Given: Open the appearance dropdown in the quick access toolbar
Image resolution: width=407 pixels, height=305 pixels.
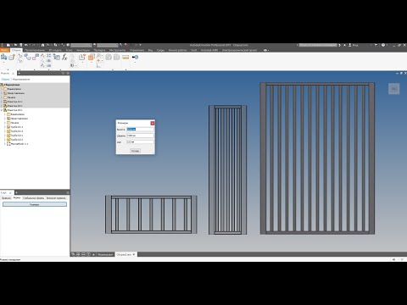Looking at the screenshot, I should (109, 45).
